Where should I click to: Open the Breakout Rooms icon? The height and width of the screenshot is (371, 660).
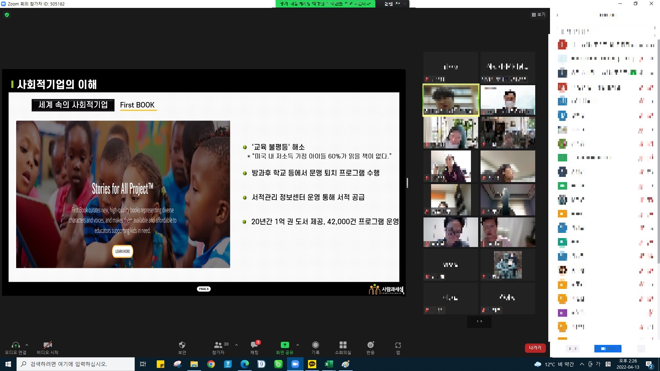coord(343,345)
